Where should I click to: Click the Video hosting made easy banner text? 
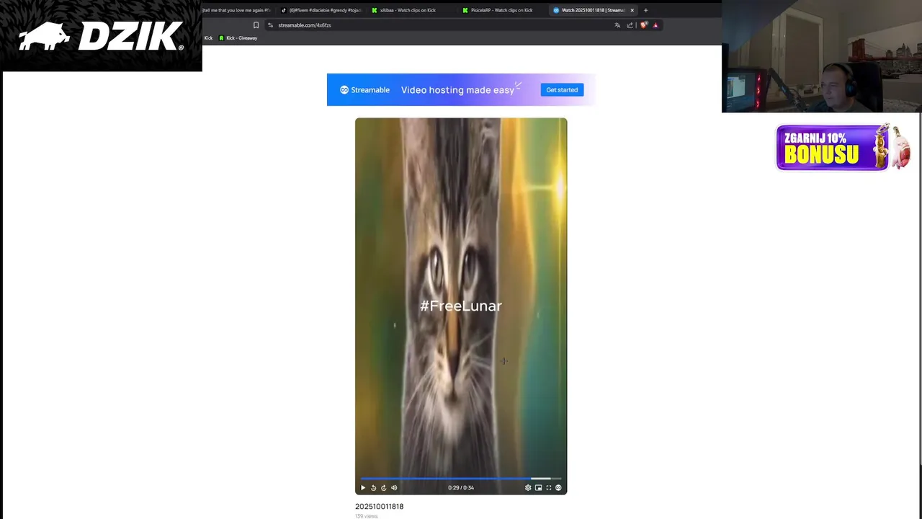point(457,90)
